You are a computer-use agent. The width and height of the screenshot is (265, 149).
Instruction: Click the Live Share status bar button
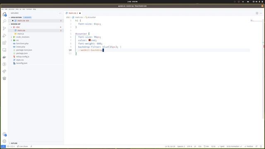click(22, 147)
